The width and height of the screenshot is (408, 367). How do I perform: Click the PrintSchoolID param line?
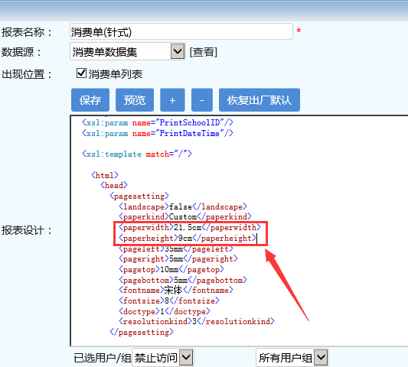coord(158,122)
